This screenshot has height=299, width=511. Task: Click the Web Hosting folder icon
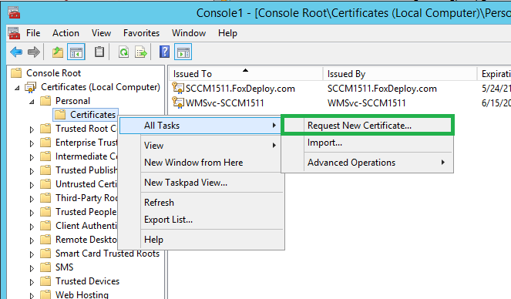click(x=45, y=295)
